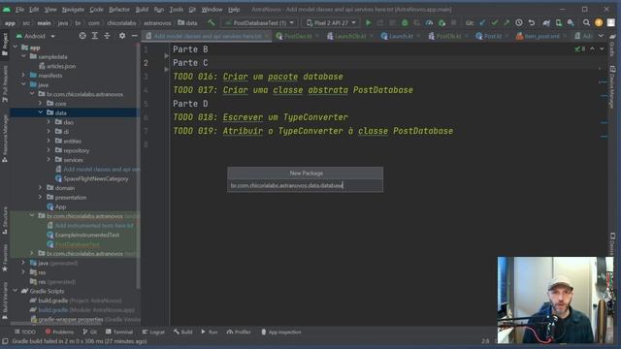Open the Device Manager toolbar icon
Screen dimensions: 621x349
click(559, 23)
